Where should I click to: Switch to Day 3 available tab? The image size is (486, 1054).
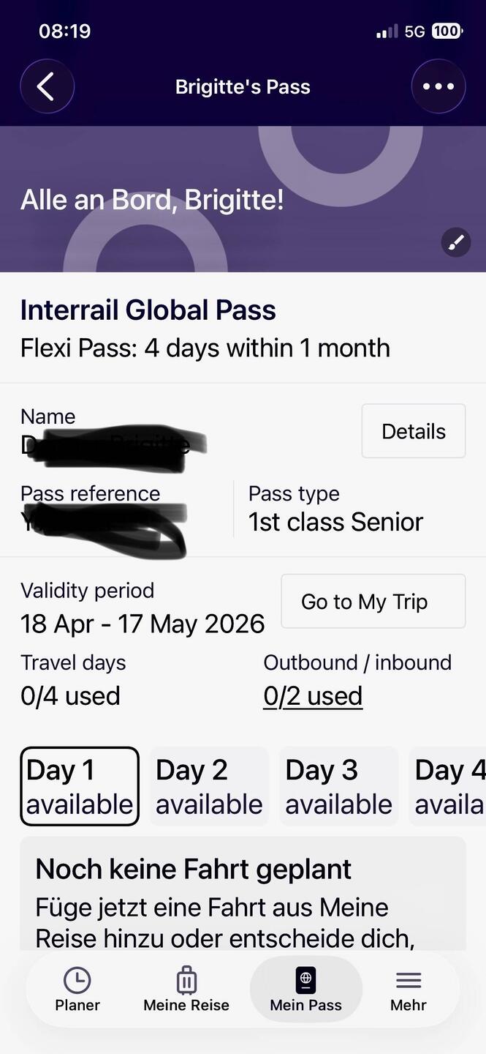click(338, 786)
